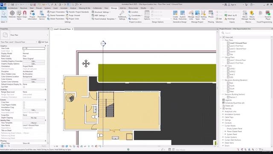Image resolution: width=273 pixels, height=154 pixels.
Task: Open Global Parameters
Action: pos(56,19)
